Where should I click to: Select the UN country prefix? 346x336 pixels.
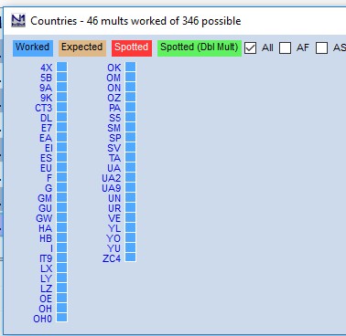(114, 198)
